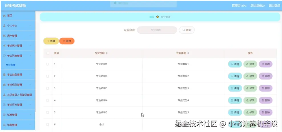This screenshot has width=282, height=132.
Task: Click purple 删除 for row 专业名称2
Action: click(266, 76)
